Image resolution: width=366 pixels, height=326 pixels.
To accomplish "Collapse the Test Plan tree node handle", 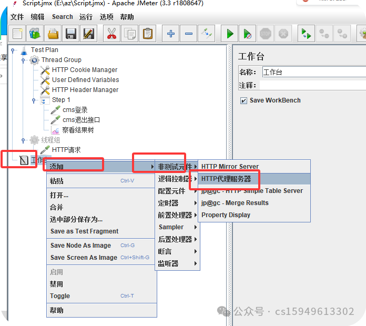I will (x=13, y=50).
